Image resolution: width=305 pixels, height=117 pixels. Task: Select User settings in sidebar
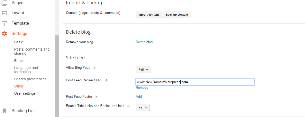tap(25, 93)
